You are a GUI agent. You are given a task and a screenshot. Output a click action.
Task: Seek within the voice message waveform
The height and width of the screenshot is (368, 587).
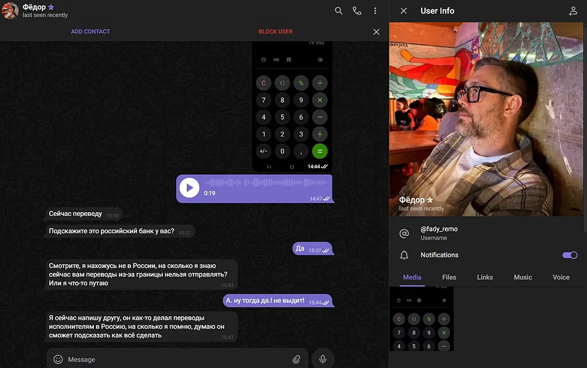(266, 183)
